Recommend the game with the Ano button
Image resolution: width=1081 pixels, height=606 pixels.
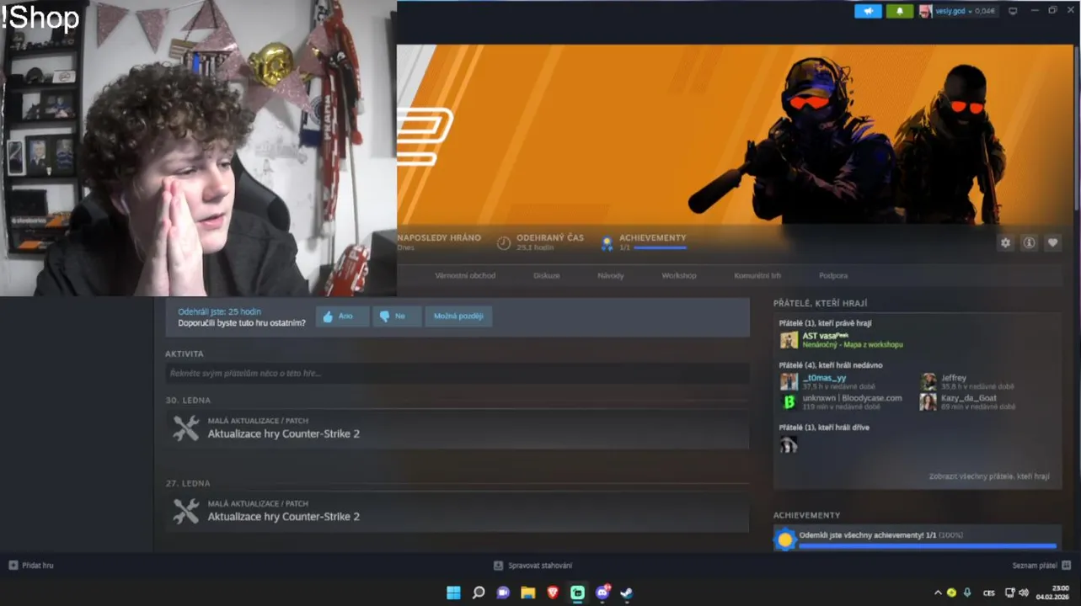[342, 316]
